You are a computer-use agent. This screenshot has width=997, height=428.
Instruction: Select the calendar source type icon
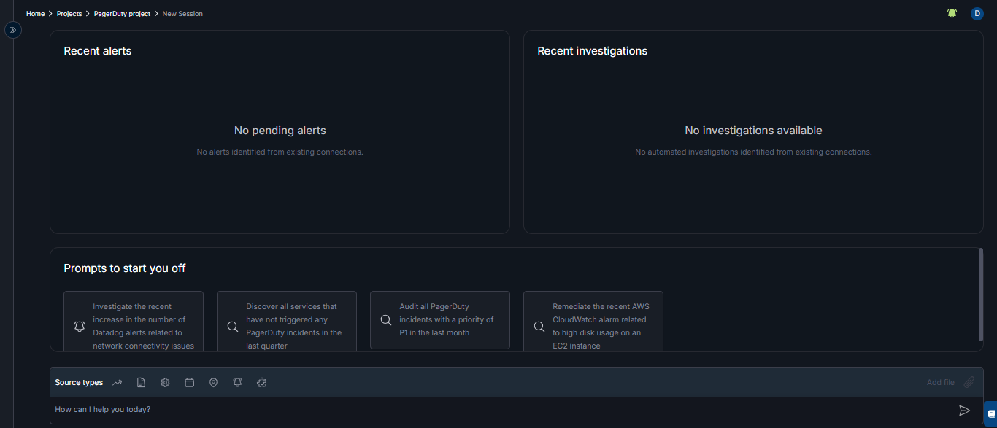coord(189,383)
